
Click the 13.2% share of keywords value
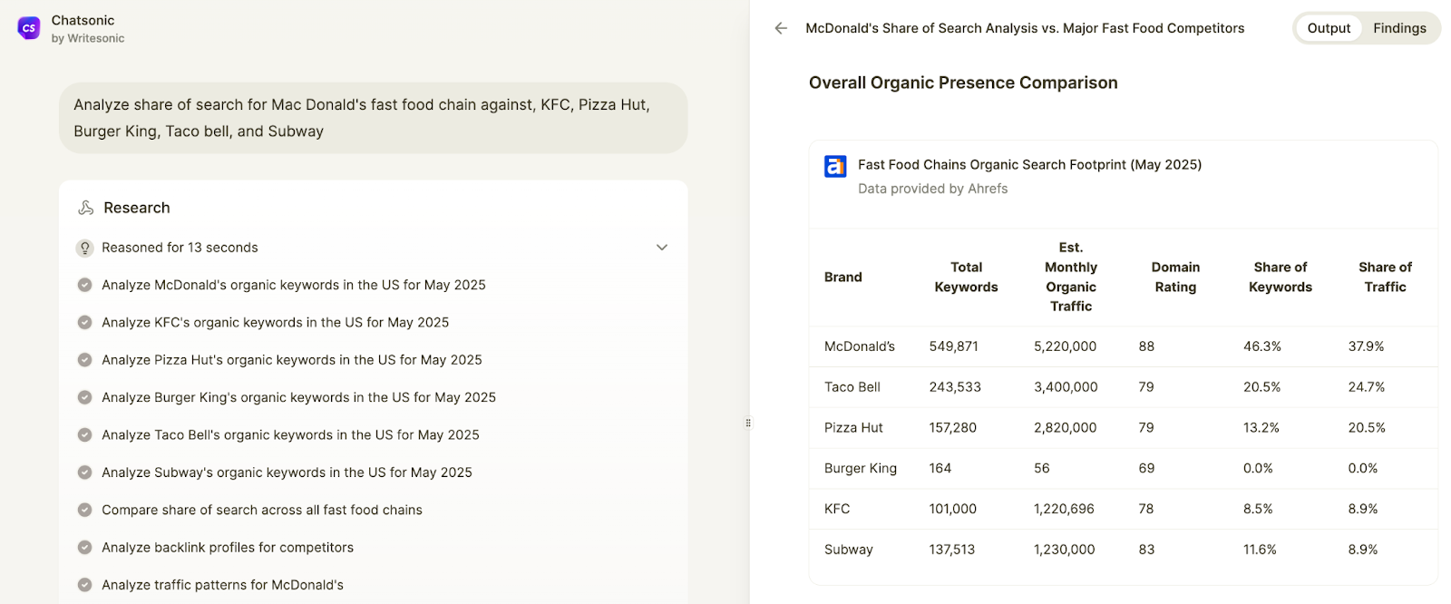[1261, 427]
